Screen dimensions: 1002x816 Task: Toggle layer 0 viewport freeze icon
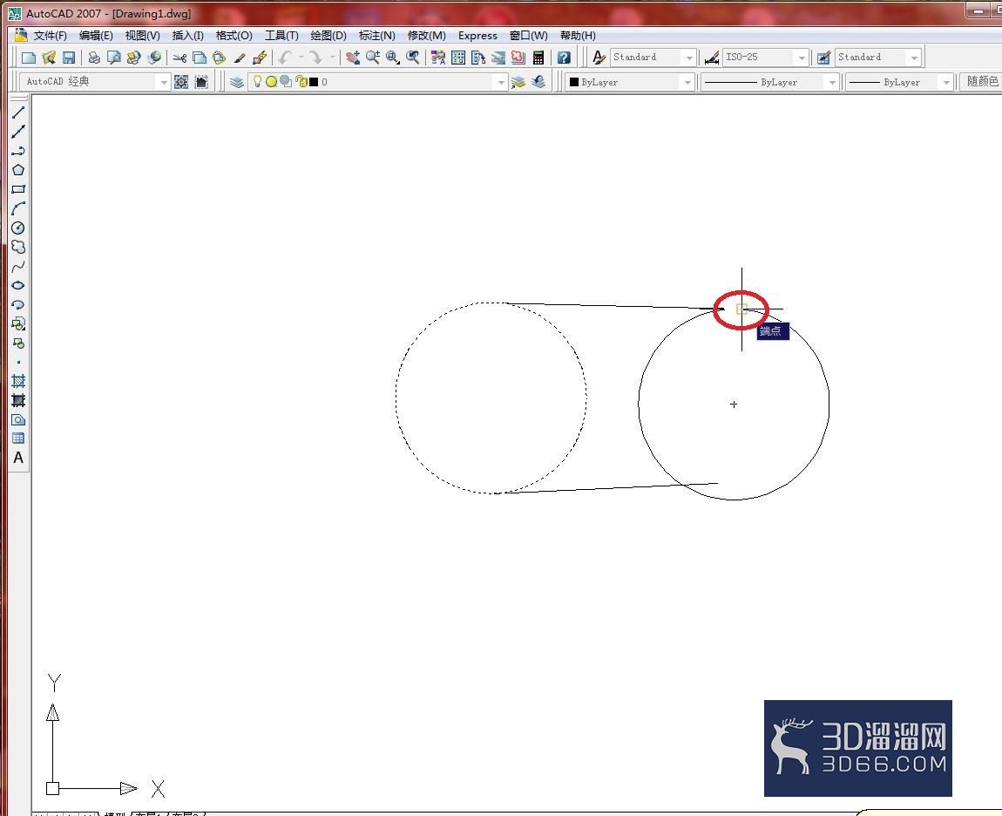286,81
